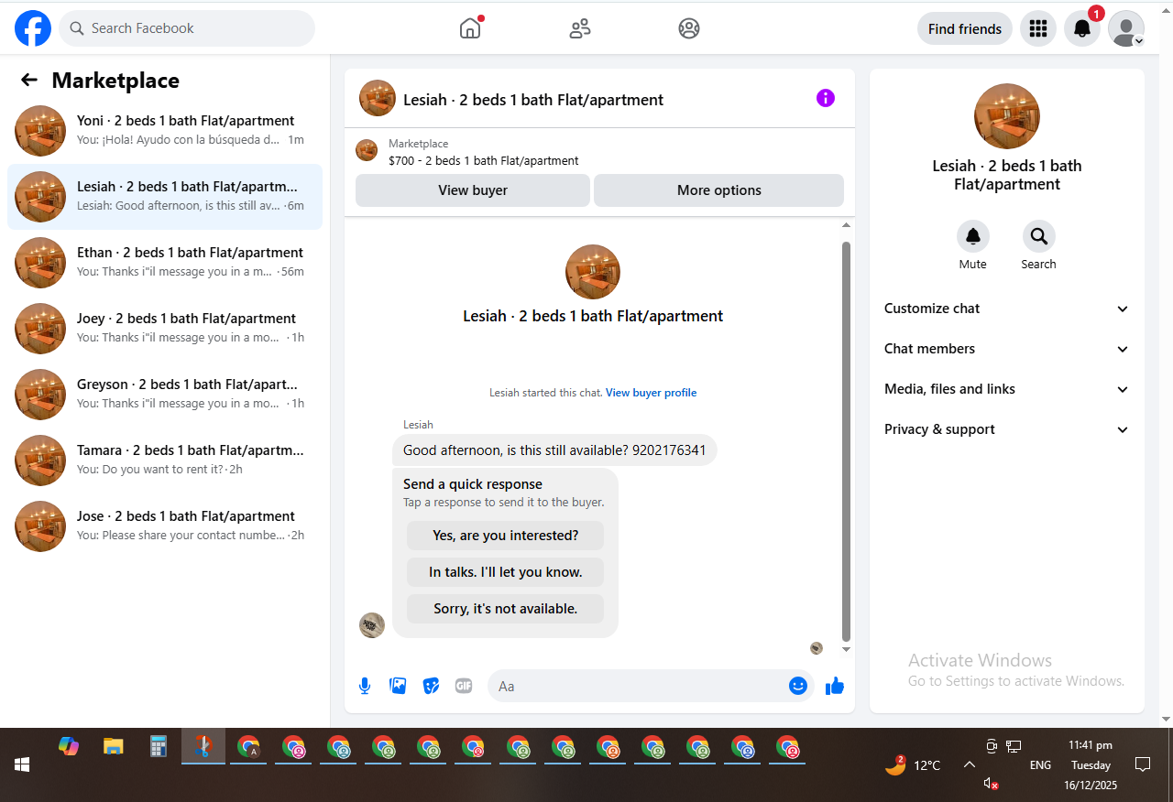Send quick response "In talks. I'll let you know."
This screenshot has height=802, width=1173.
tap(506, 572)
